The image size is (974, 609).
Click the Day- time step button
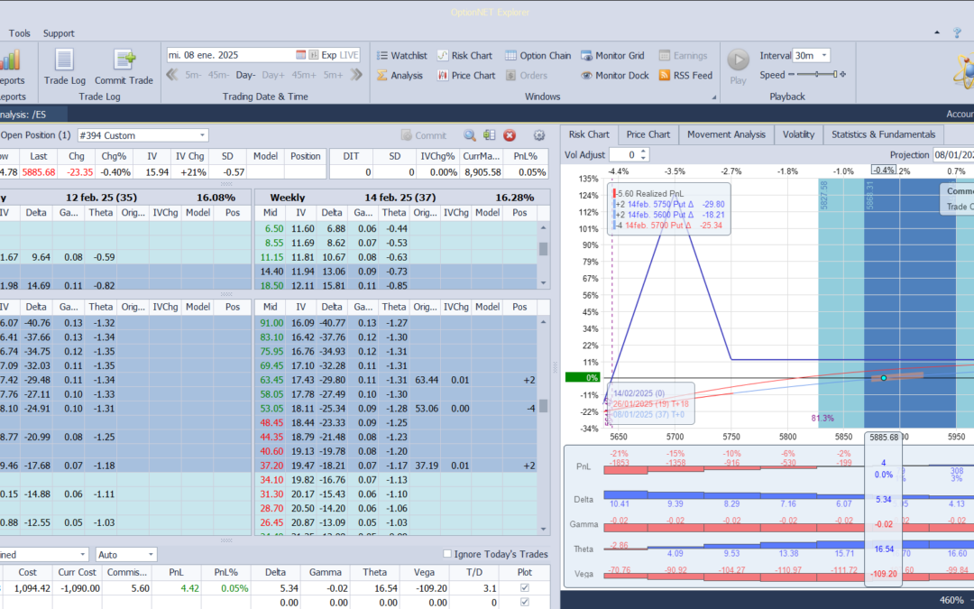[245, 75]
